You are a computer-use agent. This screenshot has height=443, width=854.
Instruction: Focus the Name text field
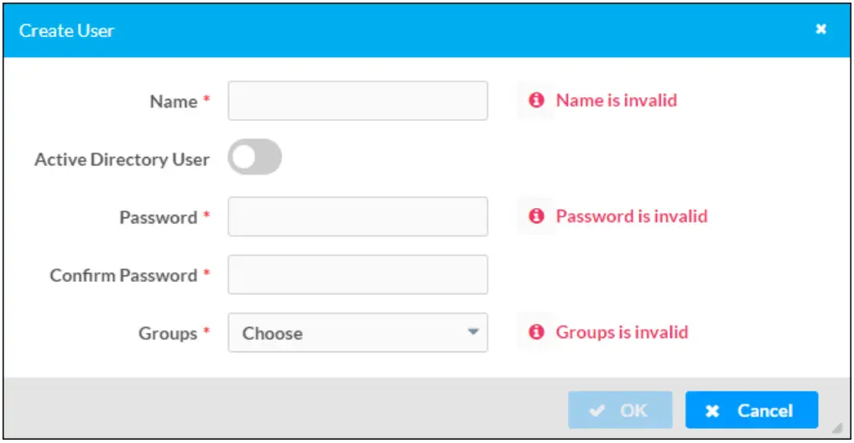pyautogui.click(x=357, y=101)
